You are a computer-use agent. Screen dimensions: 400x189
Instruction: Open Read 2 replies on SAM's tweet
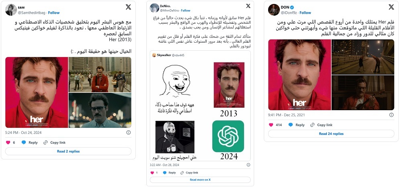click(68, 151)
